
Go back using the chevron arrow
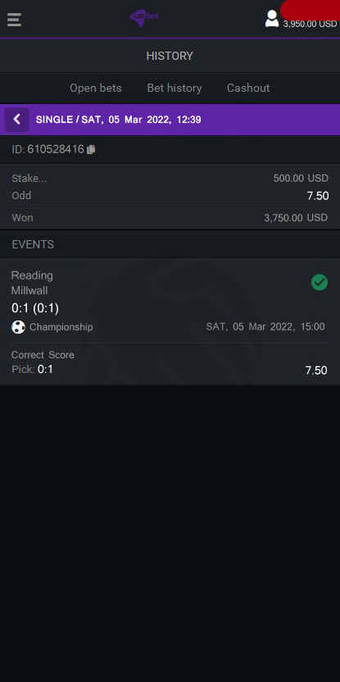tap(17, 120)
